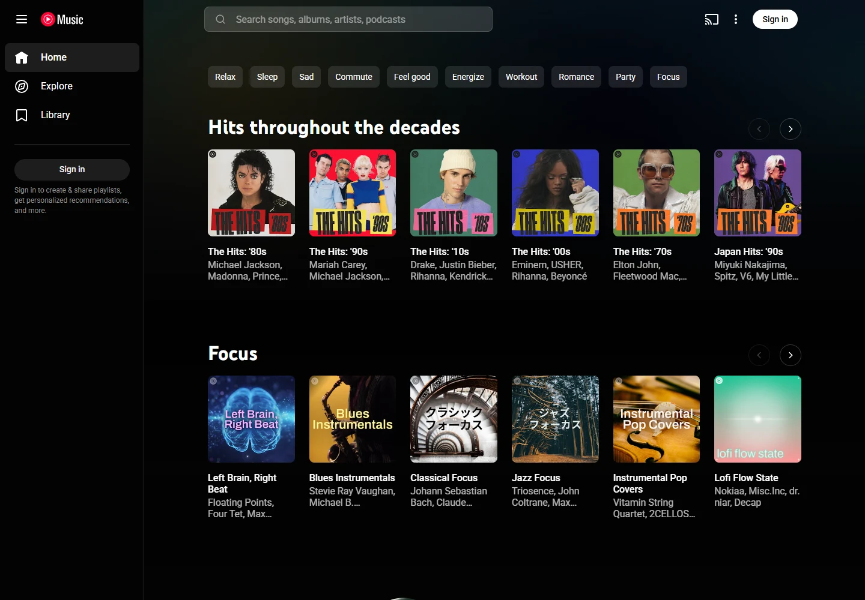
Task: Select the Sad mood chip
Action: [306, 77]
